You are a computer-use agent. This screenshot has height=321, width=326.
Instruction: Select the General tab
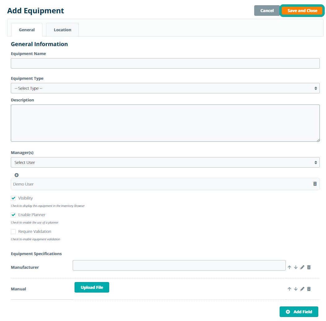point(27,30)
